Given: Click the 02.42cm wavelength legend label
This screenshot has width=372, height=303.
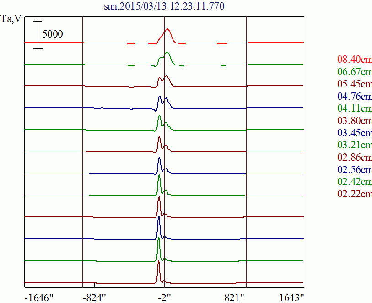Looking at the screenshot, I should 355,182.
